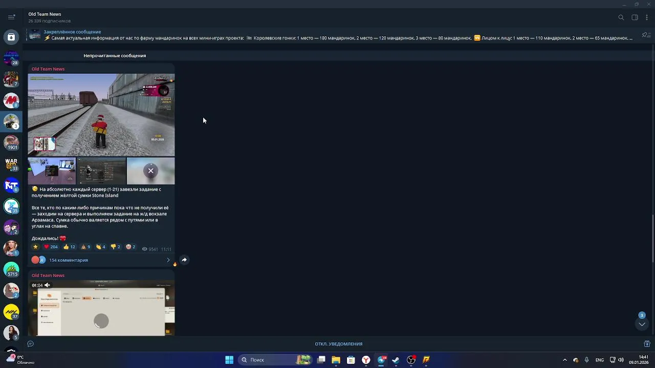
Task: Show hidden system tray icons
Action: (565, 360)
